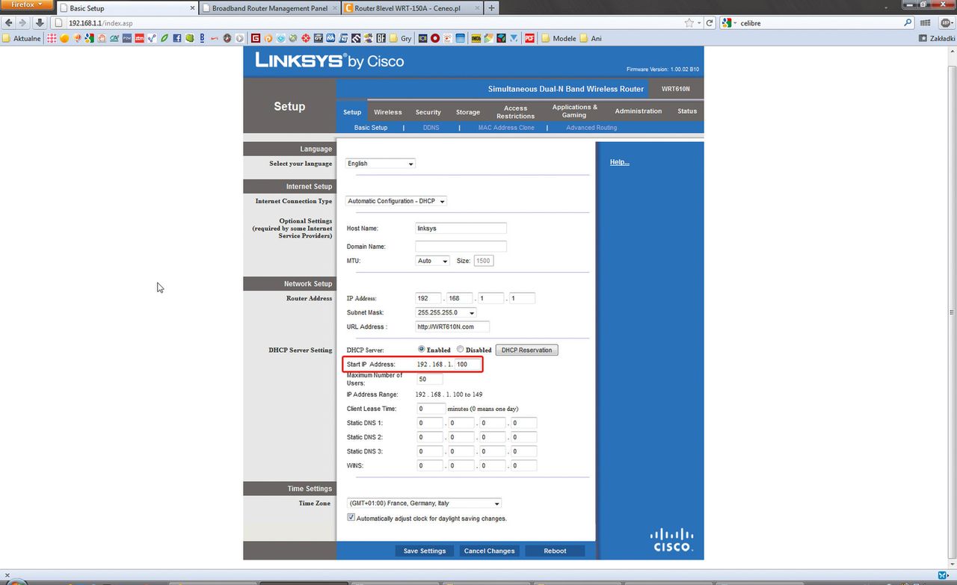Close the Basic Setup browser tab
The image size is (957, 585).
192,8
